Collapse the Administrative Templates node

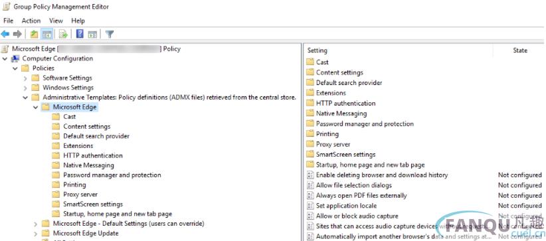click(x=25, y=98)
